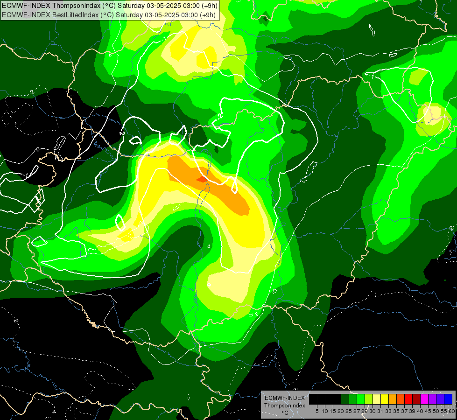Click the ThompsonIndex title line at top
This screenshot has width=457, height=420.
[x=109, y=5]
